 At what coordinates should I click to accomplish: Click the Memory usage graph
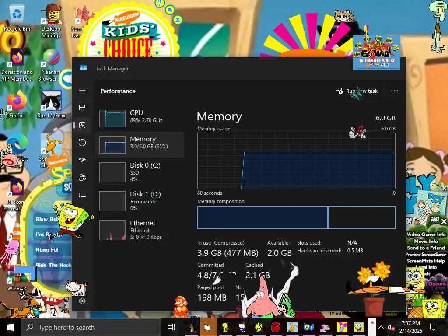(x=296, y=161)
